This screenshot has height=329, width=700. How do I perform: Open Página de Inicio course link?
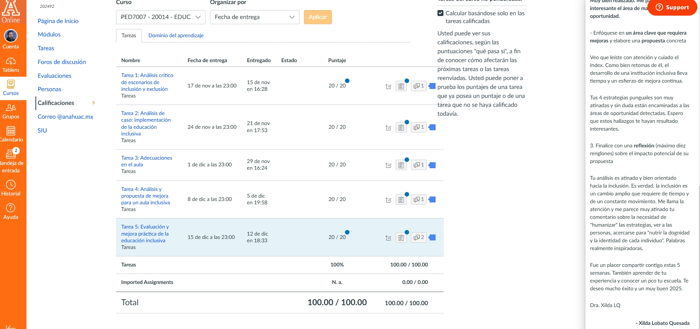pyautogui.click(x=58, y=21)
